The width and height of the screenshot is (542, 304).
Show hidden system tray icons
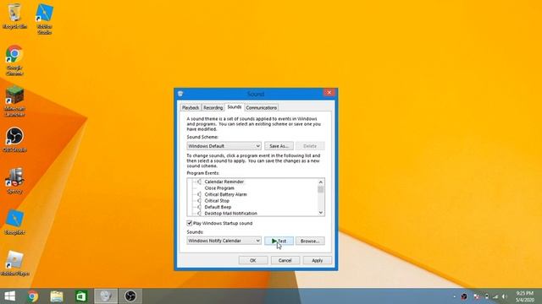(455, 296)
